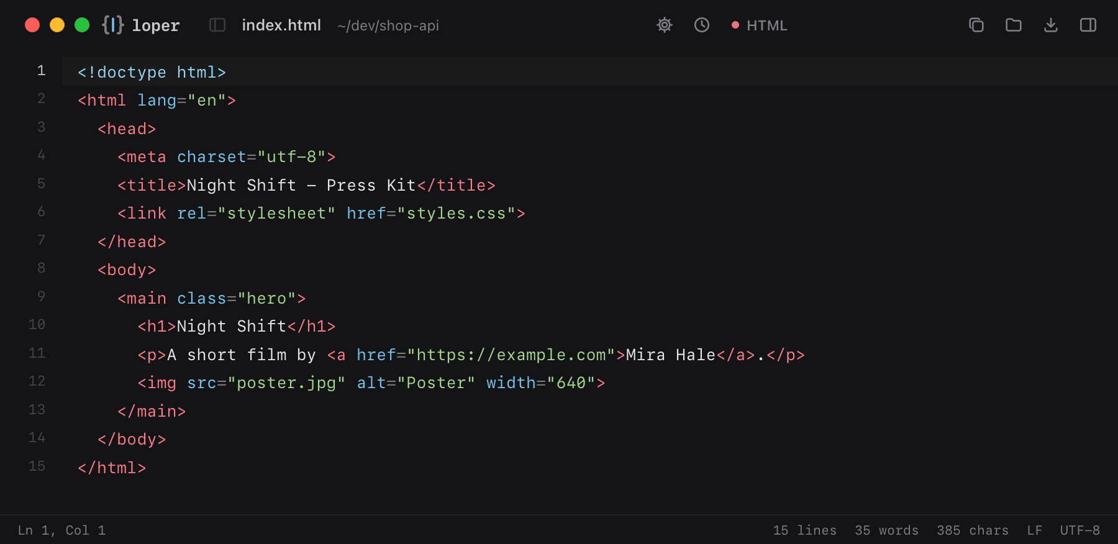Click line number 9 in gutter
The image size is (1118, 544).
coord(41,297)
